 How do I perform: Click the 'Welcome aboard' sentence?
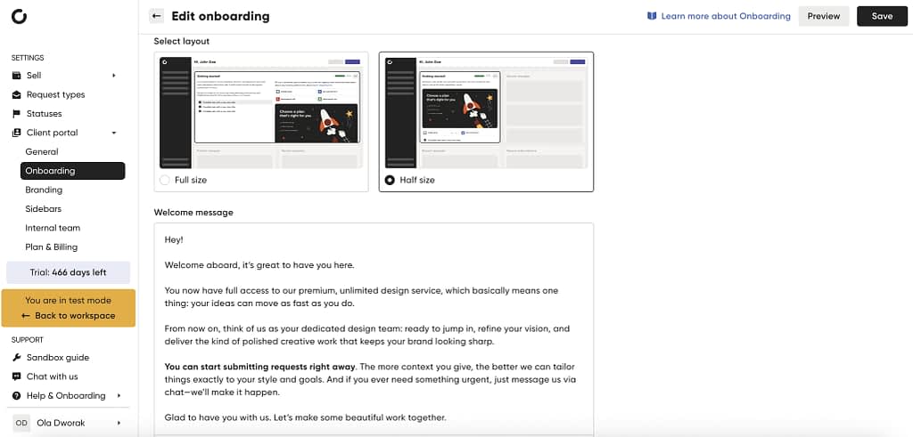coord(259,265)
